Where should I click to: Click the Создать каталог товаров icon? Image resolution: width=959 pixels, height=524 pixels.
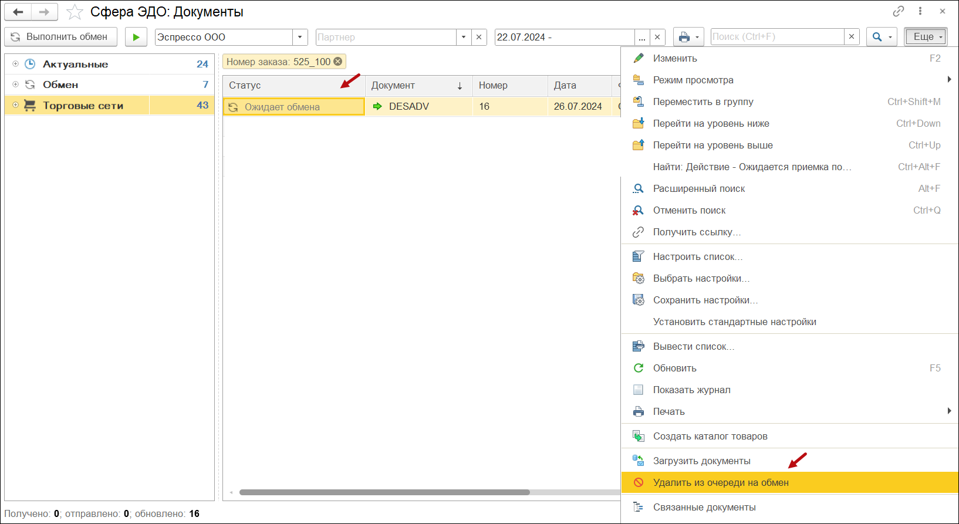[x=639, y=436]
